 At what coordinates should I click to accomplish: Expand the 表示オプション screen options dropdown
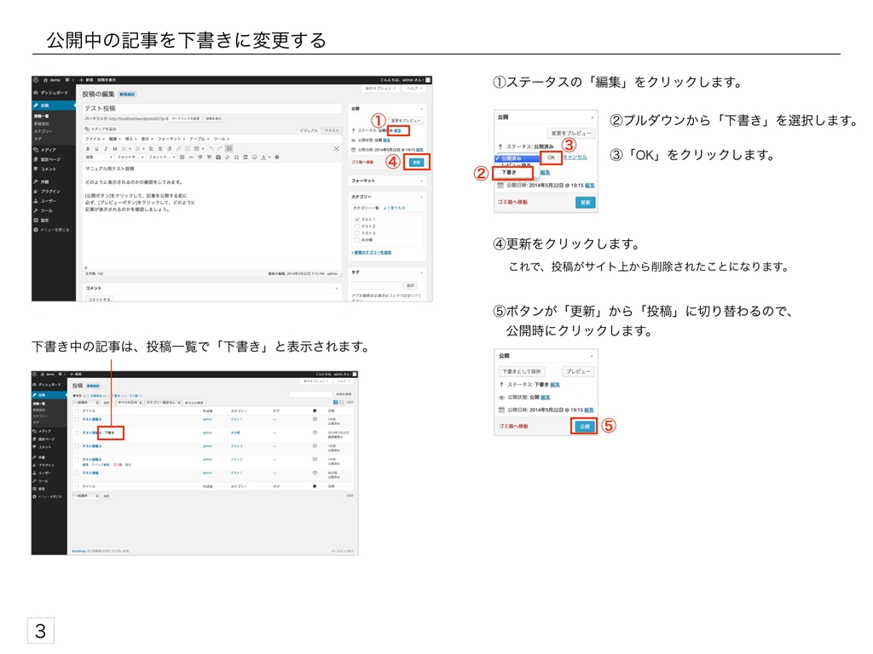coord(379,89)
